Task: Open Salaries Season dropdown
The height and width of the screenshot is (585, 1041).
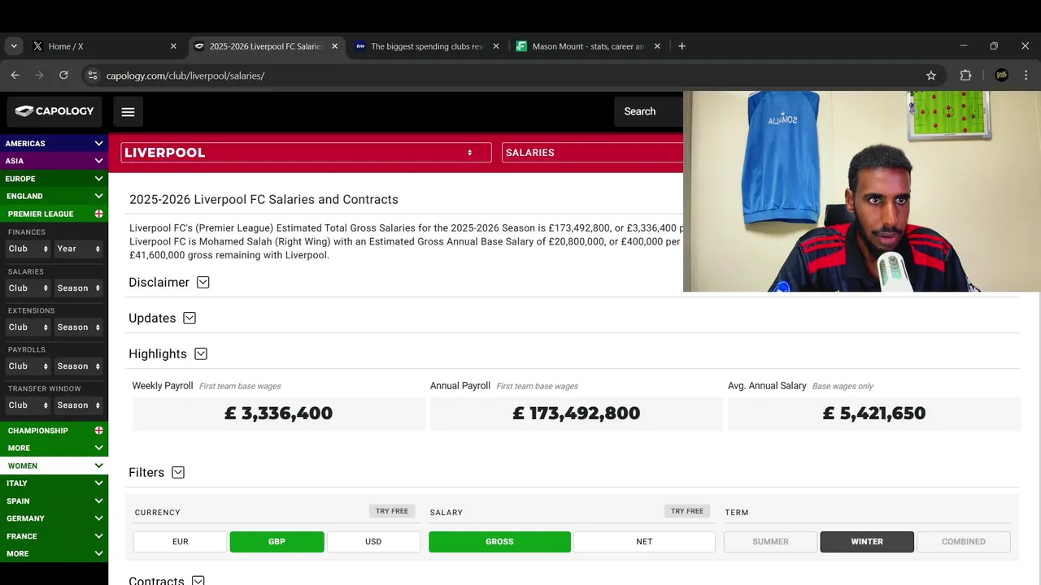Action: [x=79, y=288]
